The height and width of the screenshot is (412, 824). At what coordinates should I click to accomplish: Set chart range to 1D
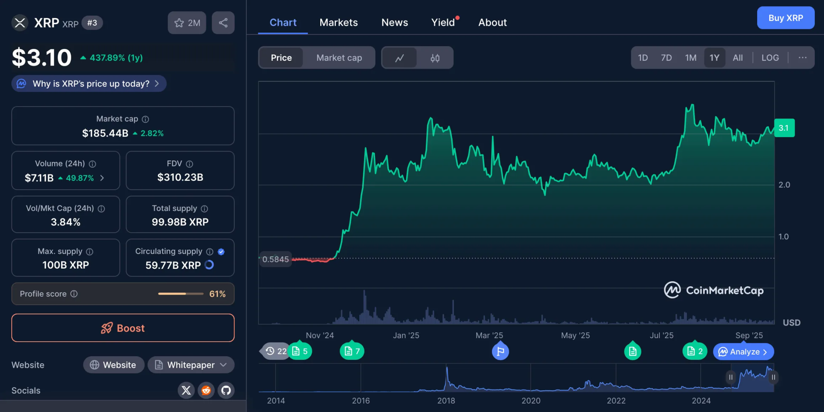click(643, 58)
